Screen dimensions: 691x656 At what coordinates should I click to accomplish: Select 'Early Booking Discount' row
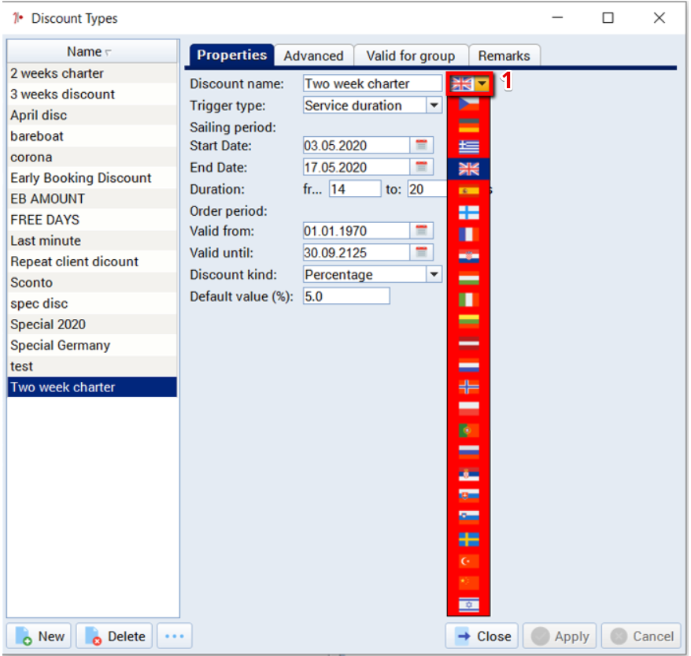click(x=92, y=178)
